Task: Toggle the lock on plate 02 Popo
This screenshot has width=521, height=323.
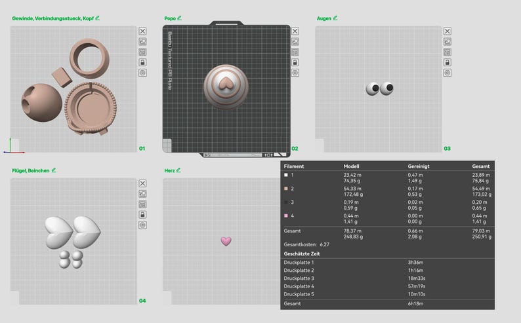Action: (x=295, y=62)
